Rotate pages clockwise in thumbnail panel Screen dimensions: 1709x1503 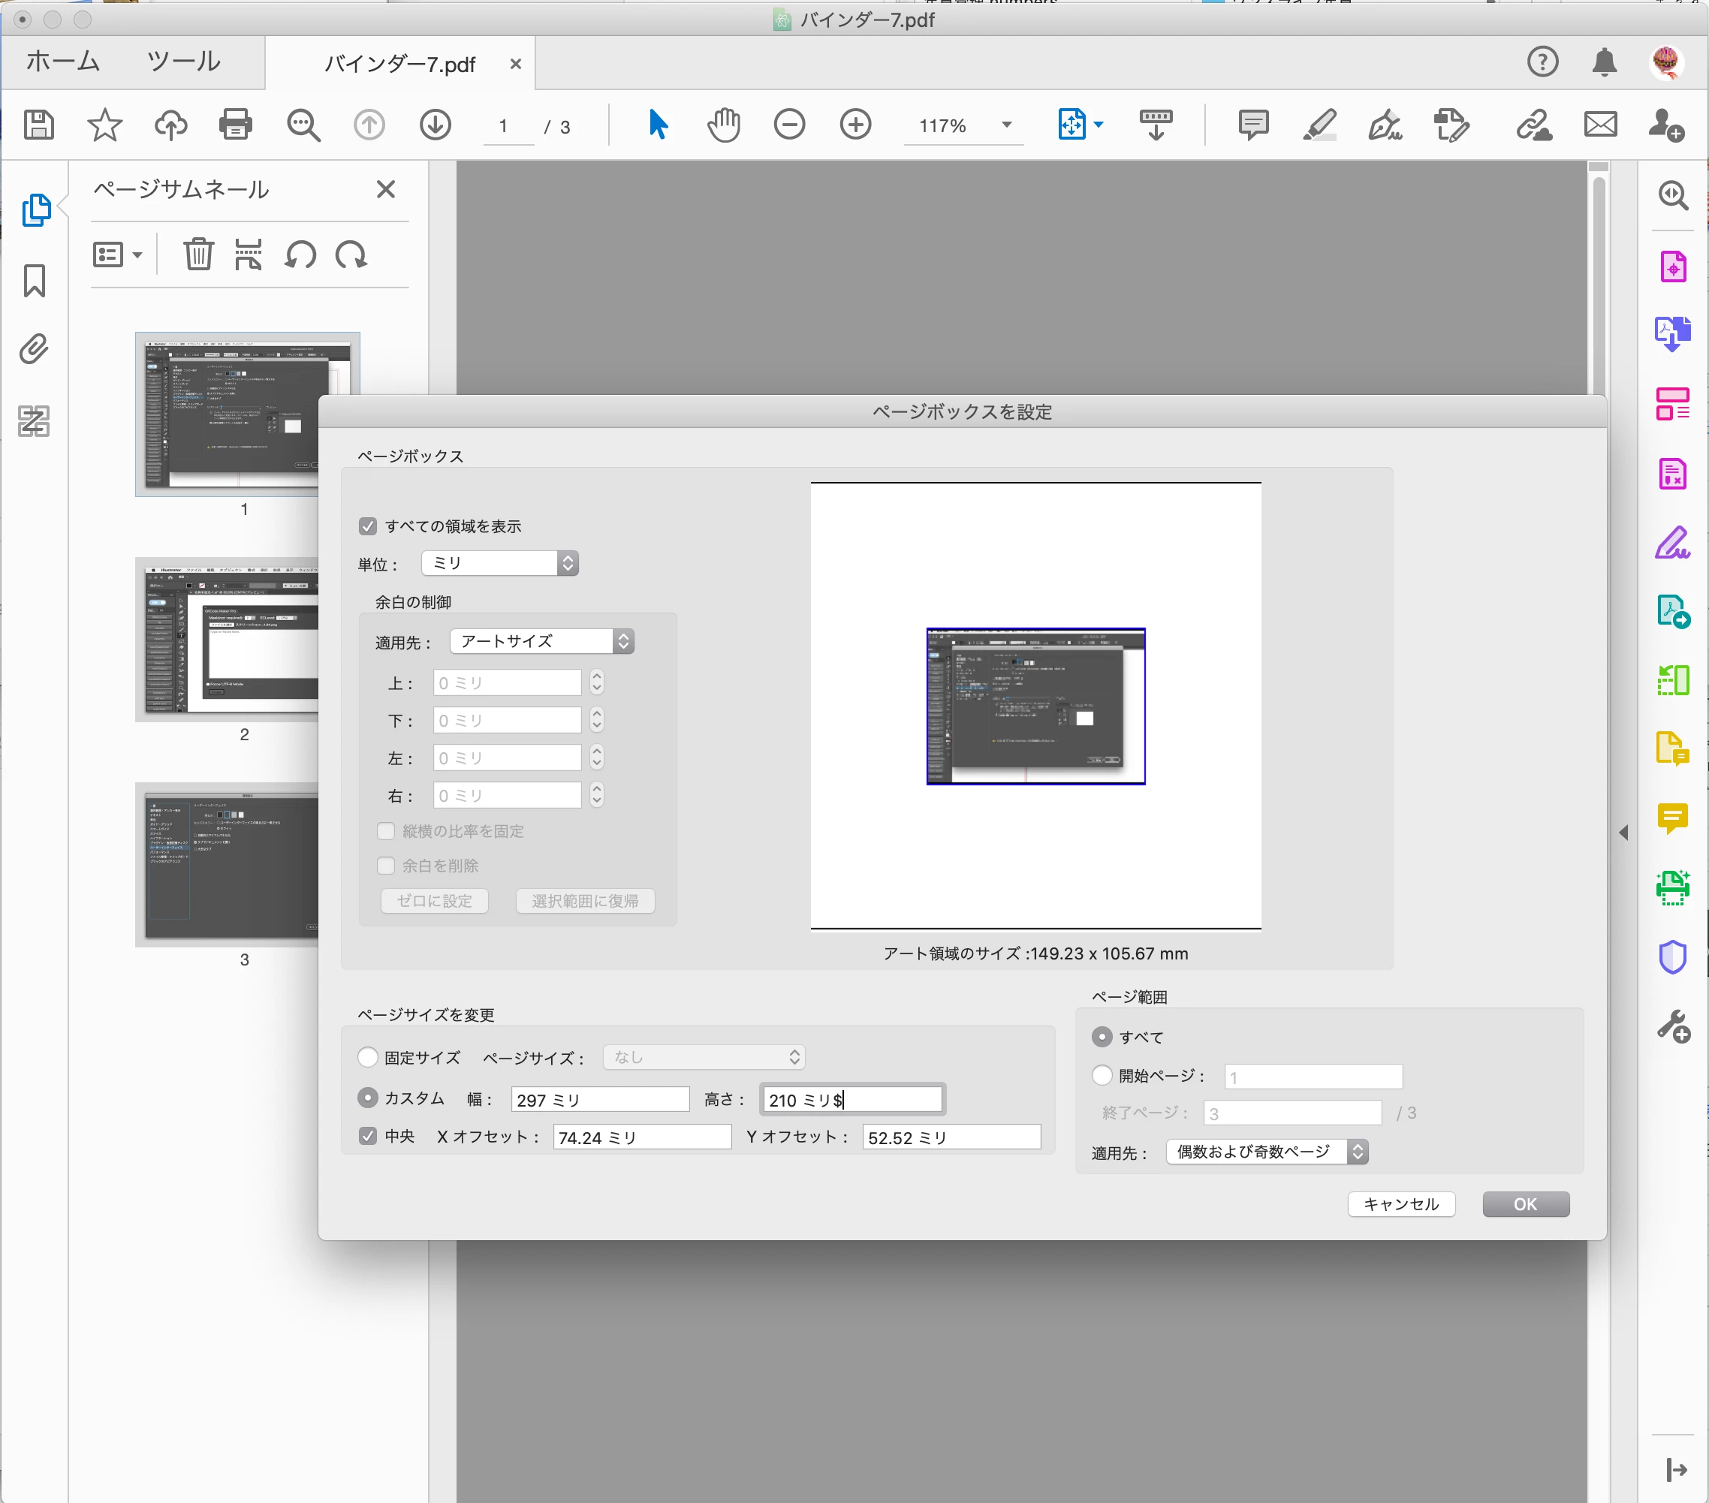tap(351, 254)
